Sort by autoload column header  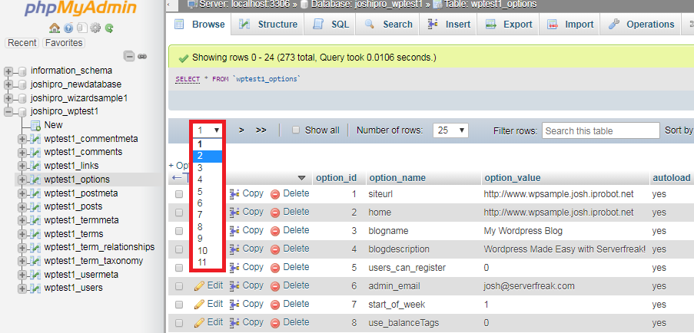pos(672,178)
